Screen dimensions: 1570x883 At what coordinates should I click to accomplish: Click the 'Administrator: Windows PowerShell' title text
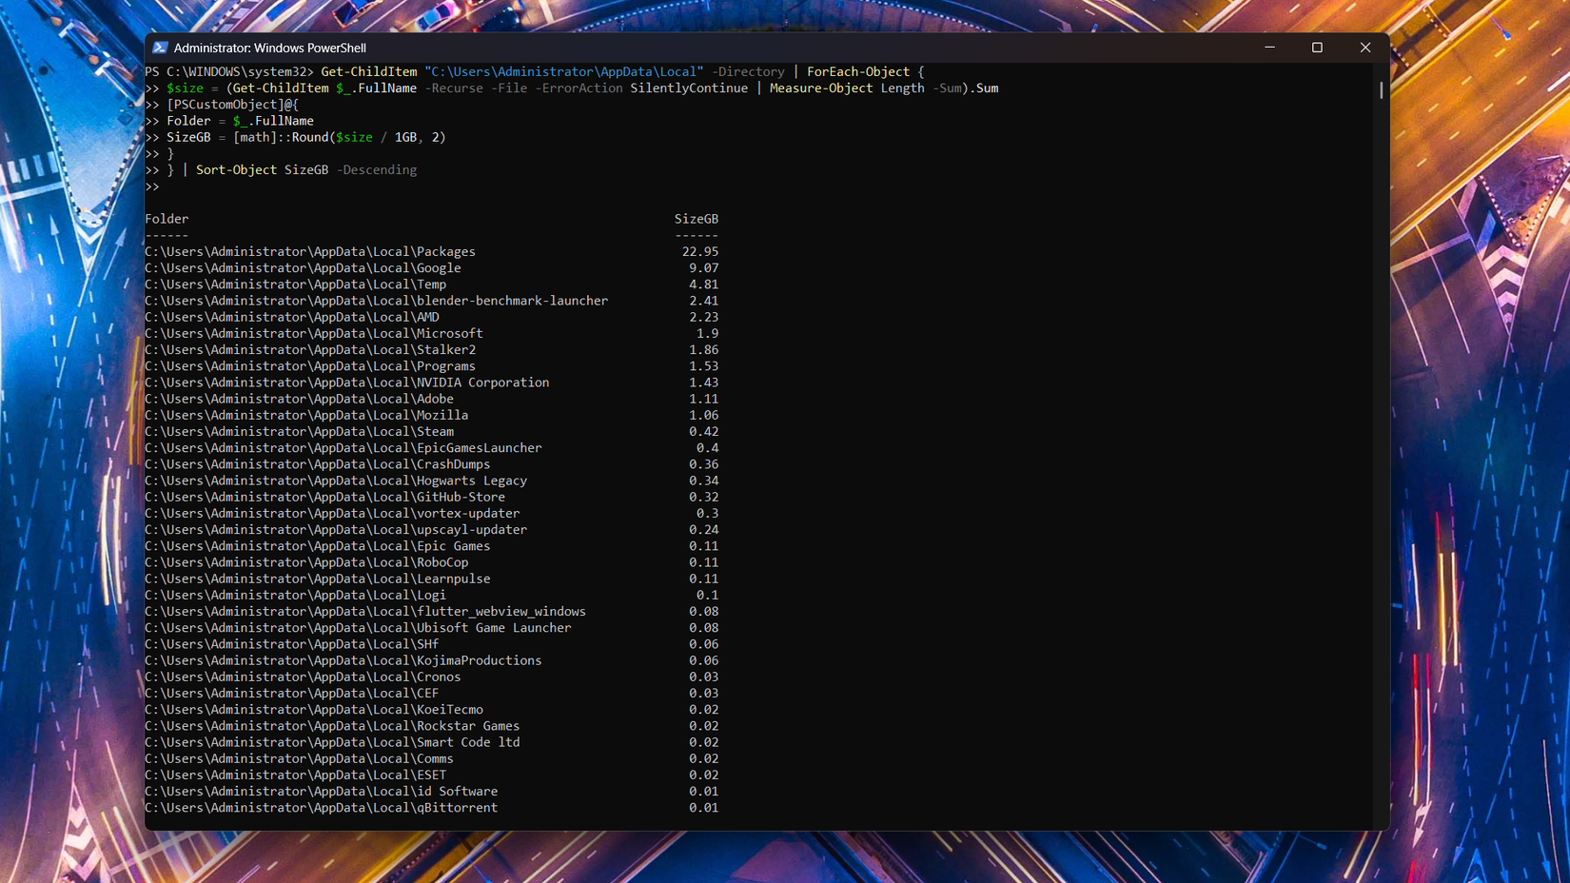(269, 48)
